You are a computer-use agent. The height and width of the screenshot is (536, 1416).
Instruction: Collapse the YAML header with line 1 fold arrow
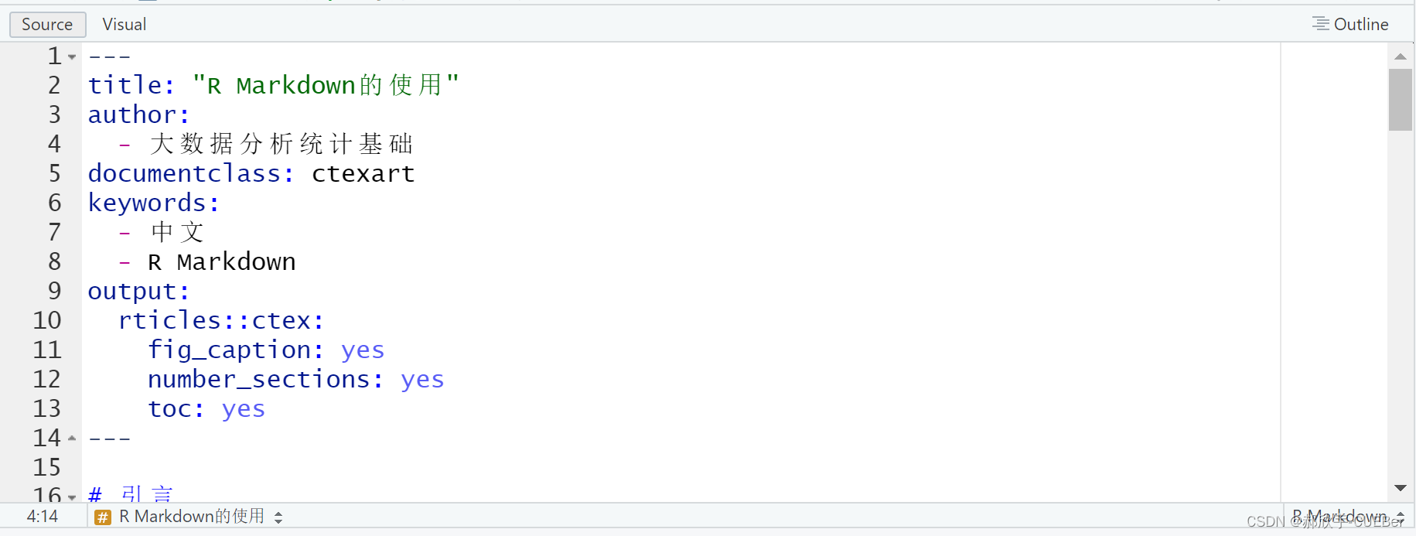[x=72, y=56]
